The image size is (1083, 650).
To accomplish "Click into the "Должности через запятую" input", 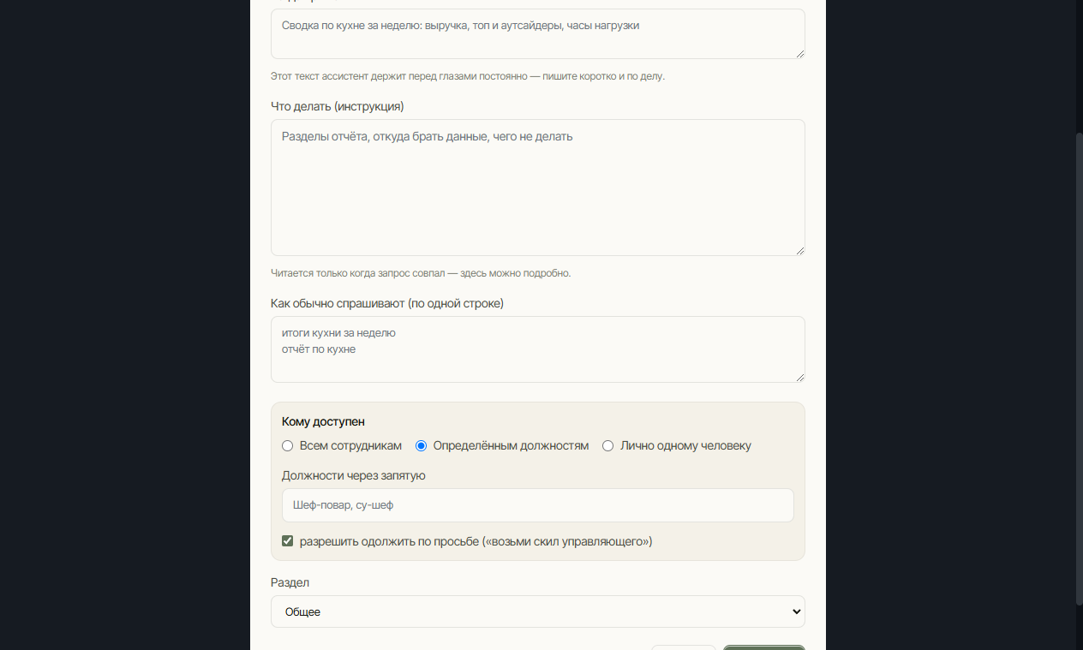I will pos(538,505).
